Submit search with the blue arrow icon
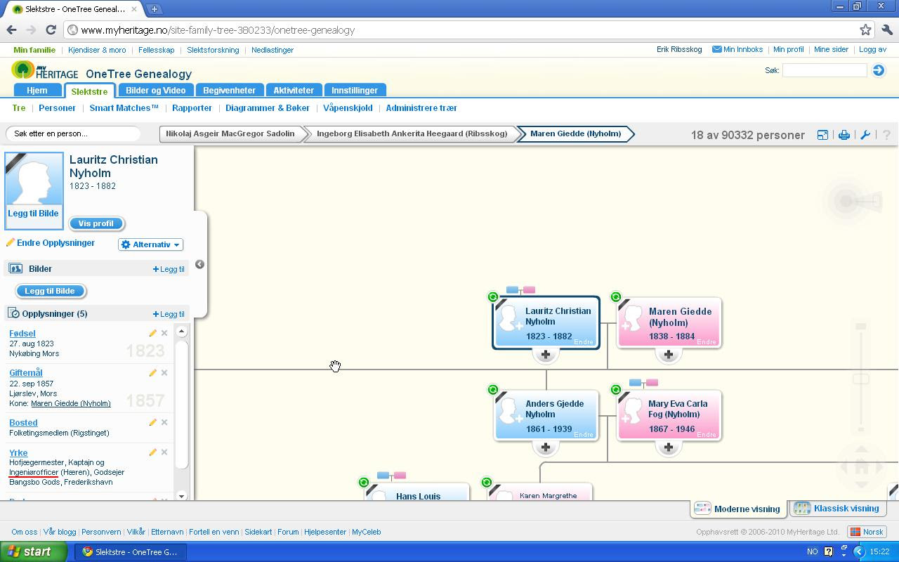This screenshot has height=562, width=899. tap(878, 70)
